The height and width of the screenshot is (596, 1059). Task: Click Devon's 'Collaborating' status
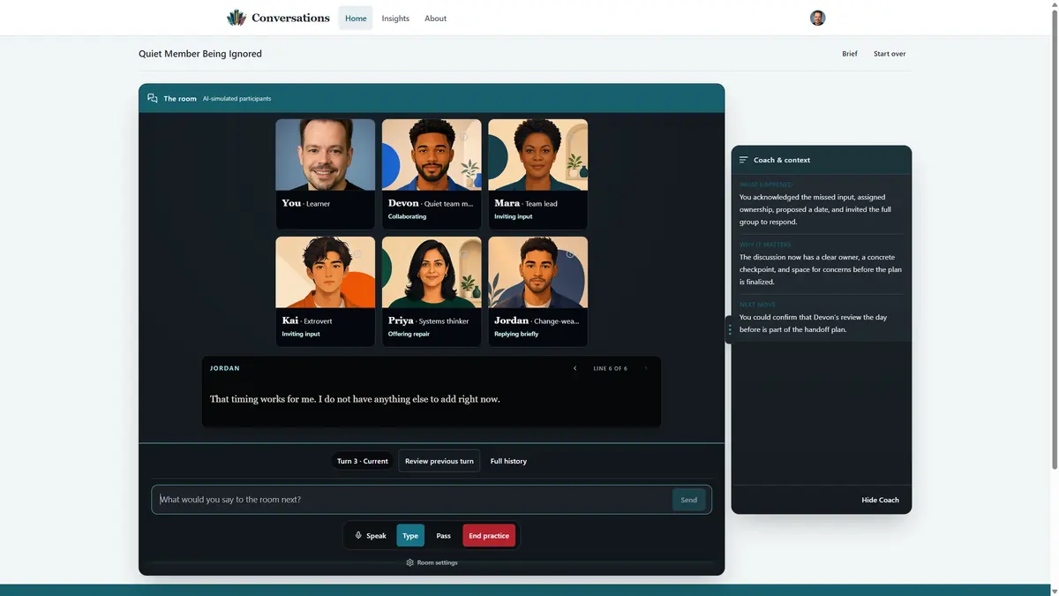407,216
